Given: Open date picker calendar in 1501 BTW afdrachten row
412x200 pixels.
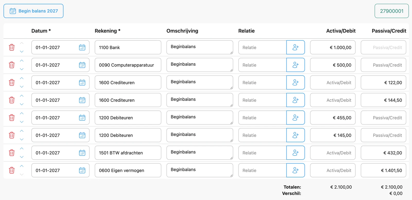Looking at the screenshot, I should [82, 153].
